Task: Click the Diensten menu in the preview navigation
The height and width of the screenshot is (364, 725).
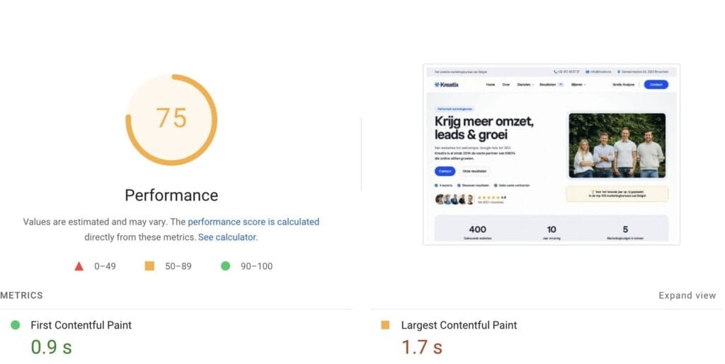Action: click(x=525, y=85)
